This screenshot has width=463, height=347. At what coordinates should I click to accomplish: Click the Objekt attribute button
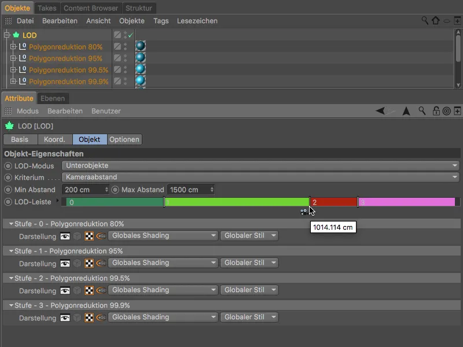click(x=90, y=139)
